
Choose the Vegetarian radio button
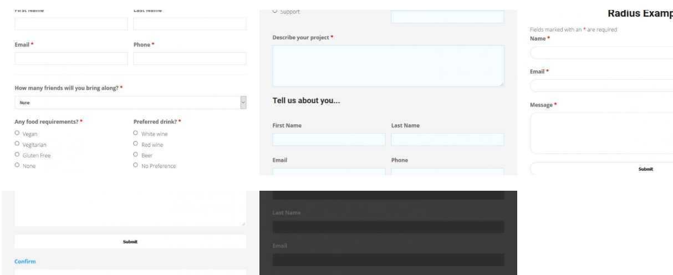coord(17,144)
